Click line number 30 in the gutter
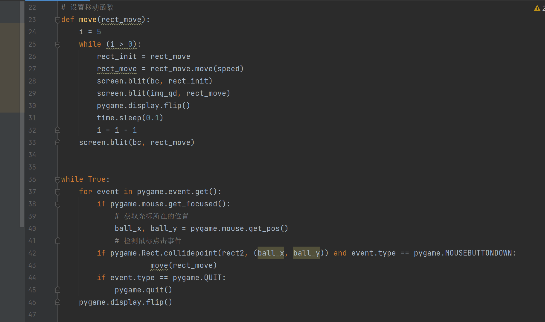Viewport: 545px width, 322px height. point(32,106)
